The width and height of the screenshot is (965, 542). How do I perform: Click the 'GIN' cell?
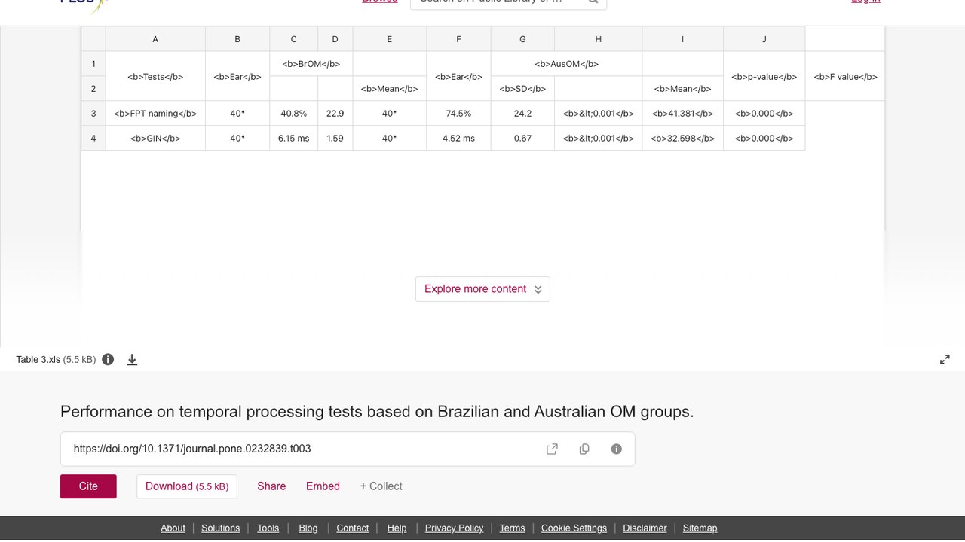pyautogui.click(x=155, y=139)
